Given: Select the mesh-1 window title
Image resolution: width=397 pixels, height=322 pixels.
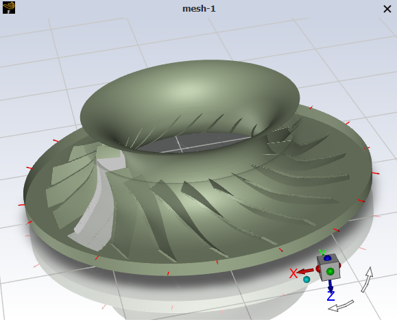Looking at the screenshot, I should pos(199,9).
